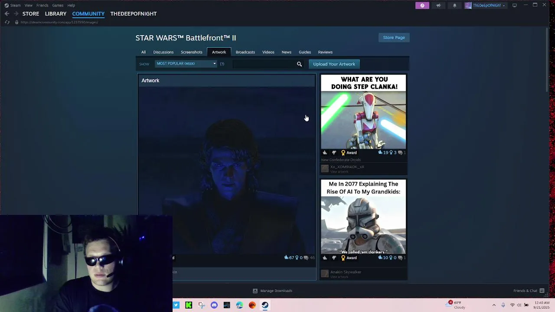The image size is (555, 312).
Task: Thumbs down the 2077 Grandkids artwork
Action: [334, 258]
